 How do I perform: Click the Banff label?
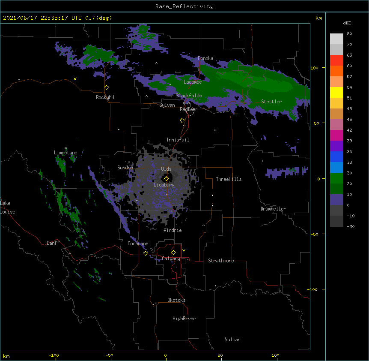[53, 243]
